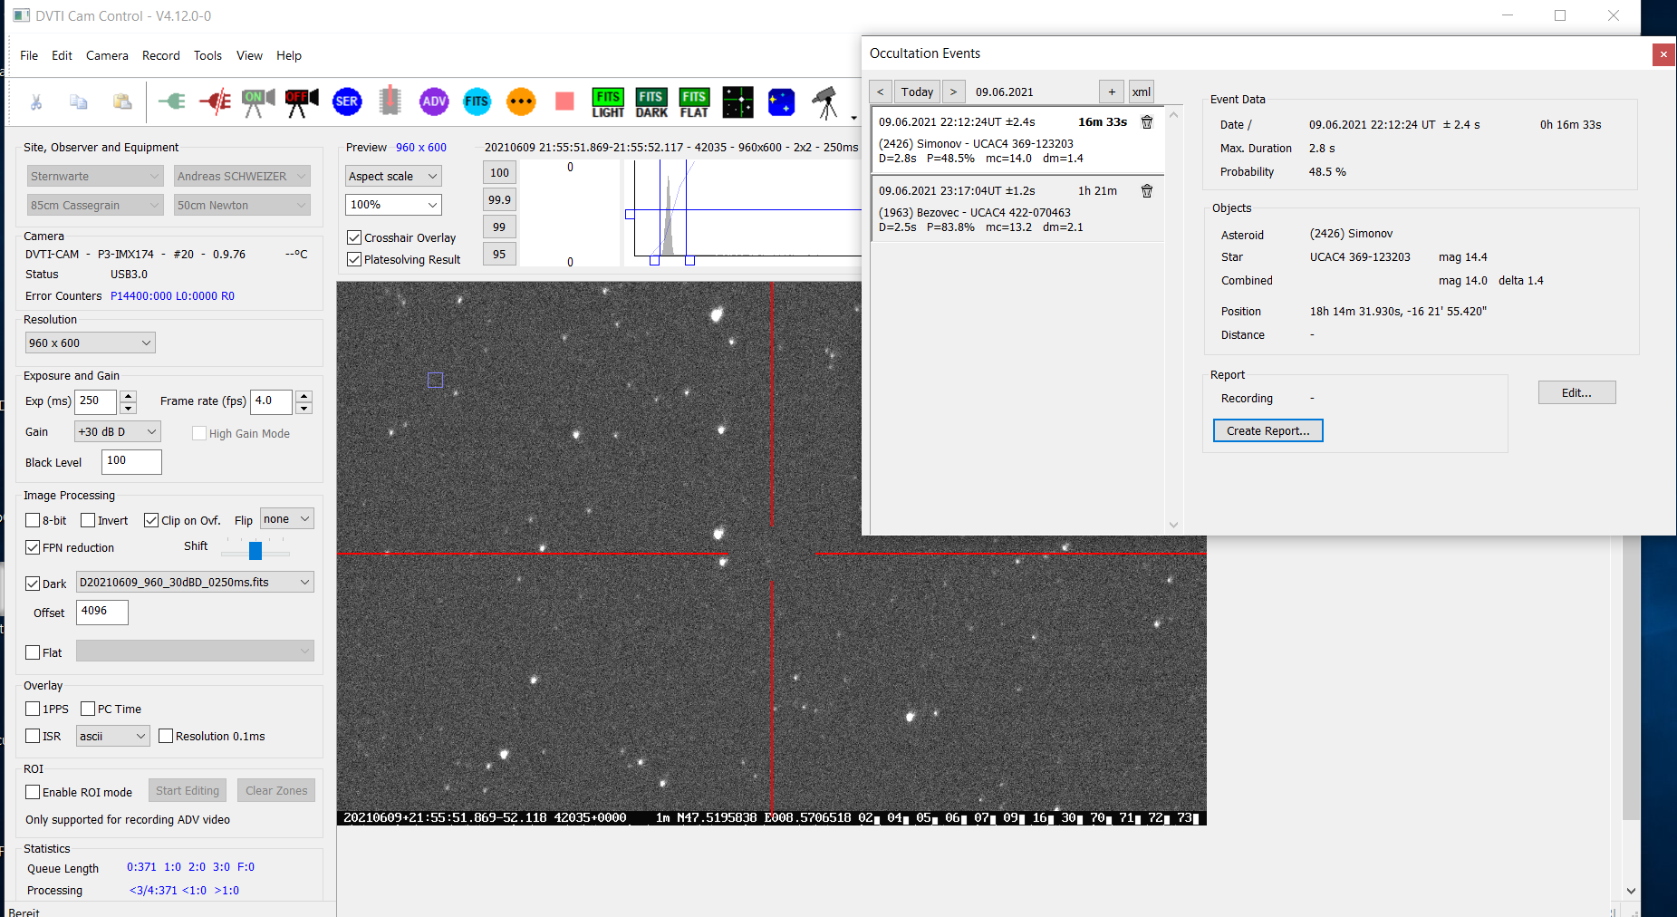The image size is (1677, 917).
Task: Click the Shift slider handle
Action: pos(255,550)
